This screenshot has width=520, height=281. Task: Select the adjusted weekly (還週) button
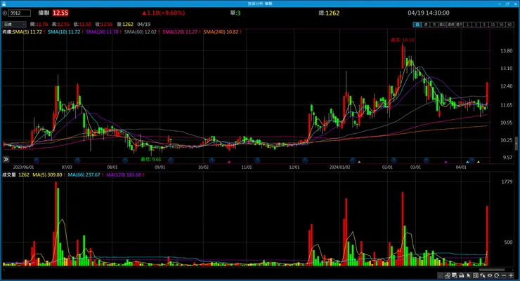450,25
